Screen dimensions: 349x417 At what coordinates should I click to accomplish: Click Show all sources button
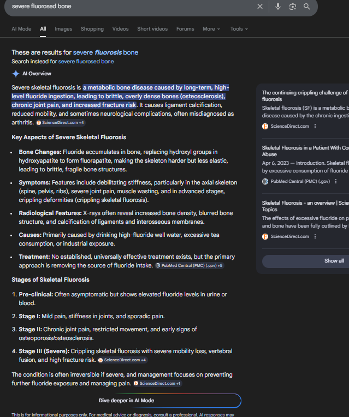point(306,261)
